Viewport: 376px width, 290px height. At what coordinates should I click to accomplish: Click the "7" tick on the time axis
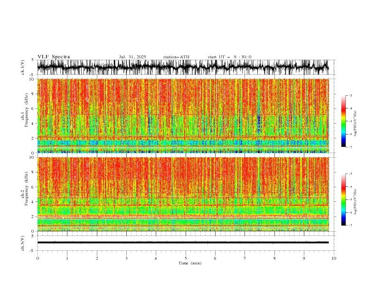[x=245, y=258]
